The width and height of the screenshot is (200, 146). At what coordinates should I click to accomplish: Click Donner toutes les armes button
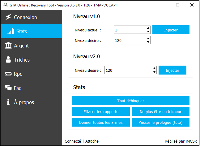coord(101,122)
